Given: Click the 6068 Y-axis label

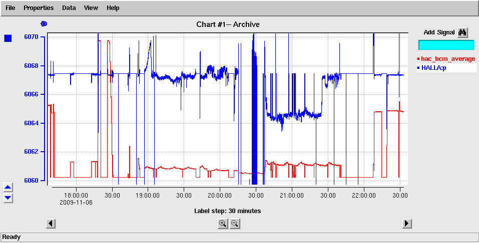Looking at the screenshot, I should tap(31, 66).
